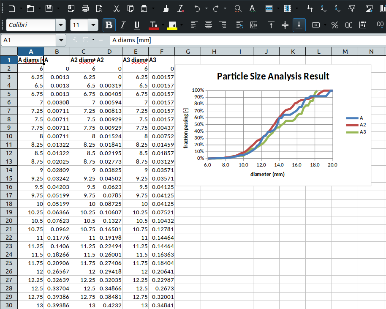Click the Cut scissors icon
Viewport: 386px width, 309px height.
(117, 8)
